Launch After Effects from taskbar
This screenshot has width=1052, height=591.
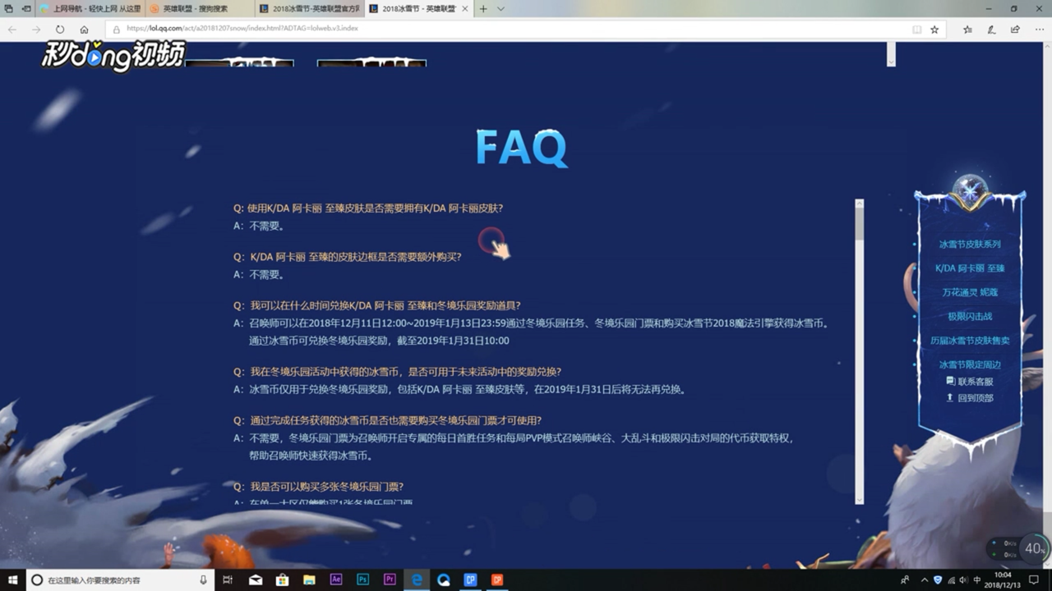[x=336, y=580]
